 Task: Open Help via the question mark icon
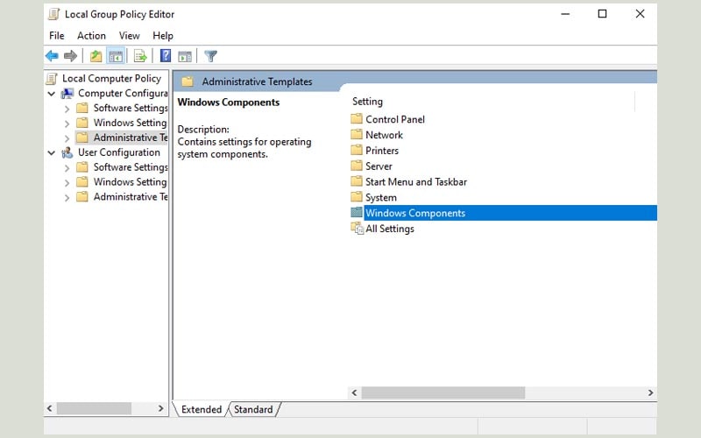[x=166, y=55]
